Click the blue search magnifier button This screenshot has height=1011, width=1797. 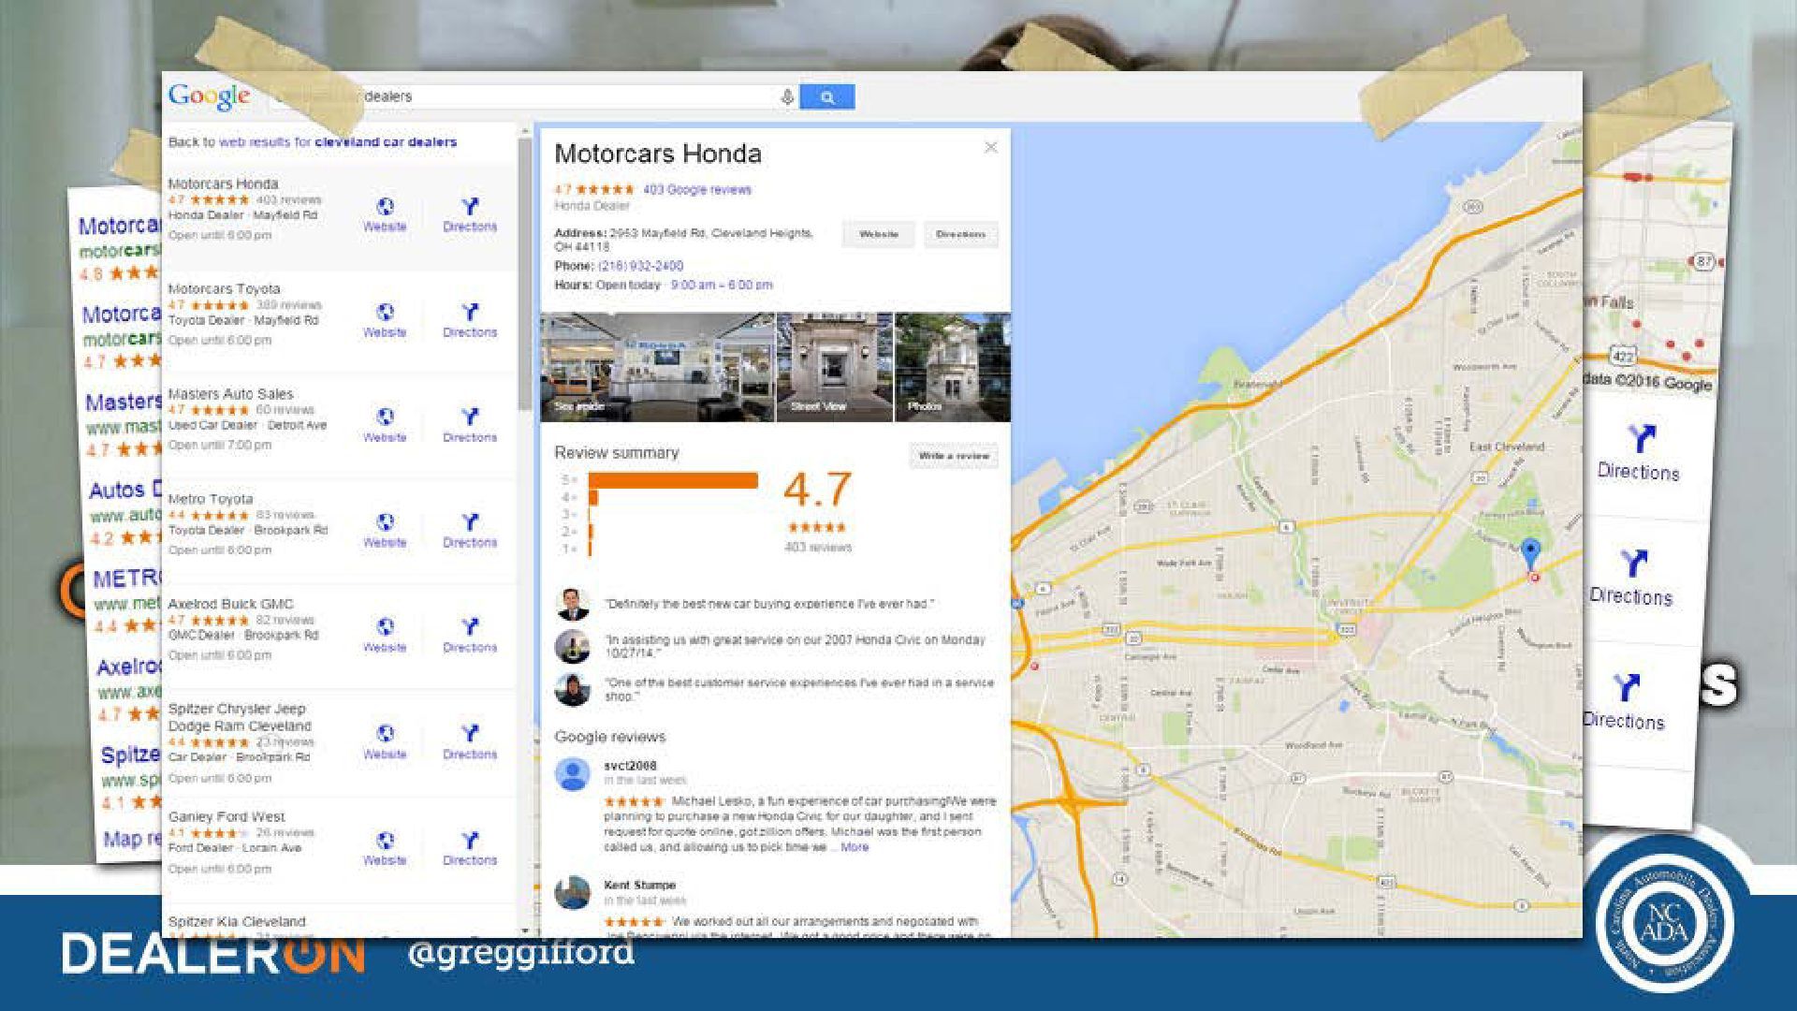pyautogui.click(x=827, y=96)
